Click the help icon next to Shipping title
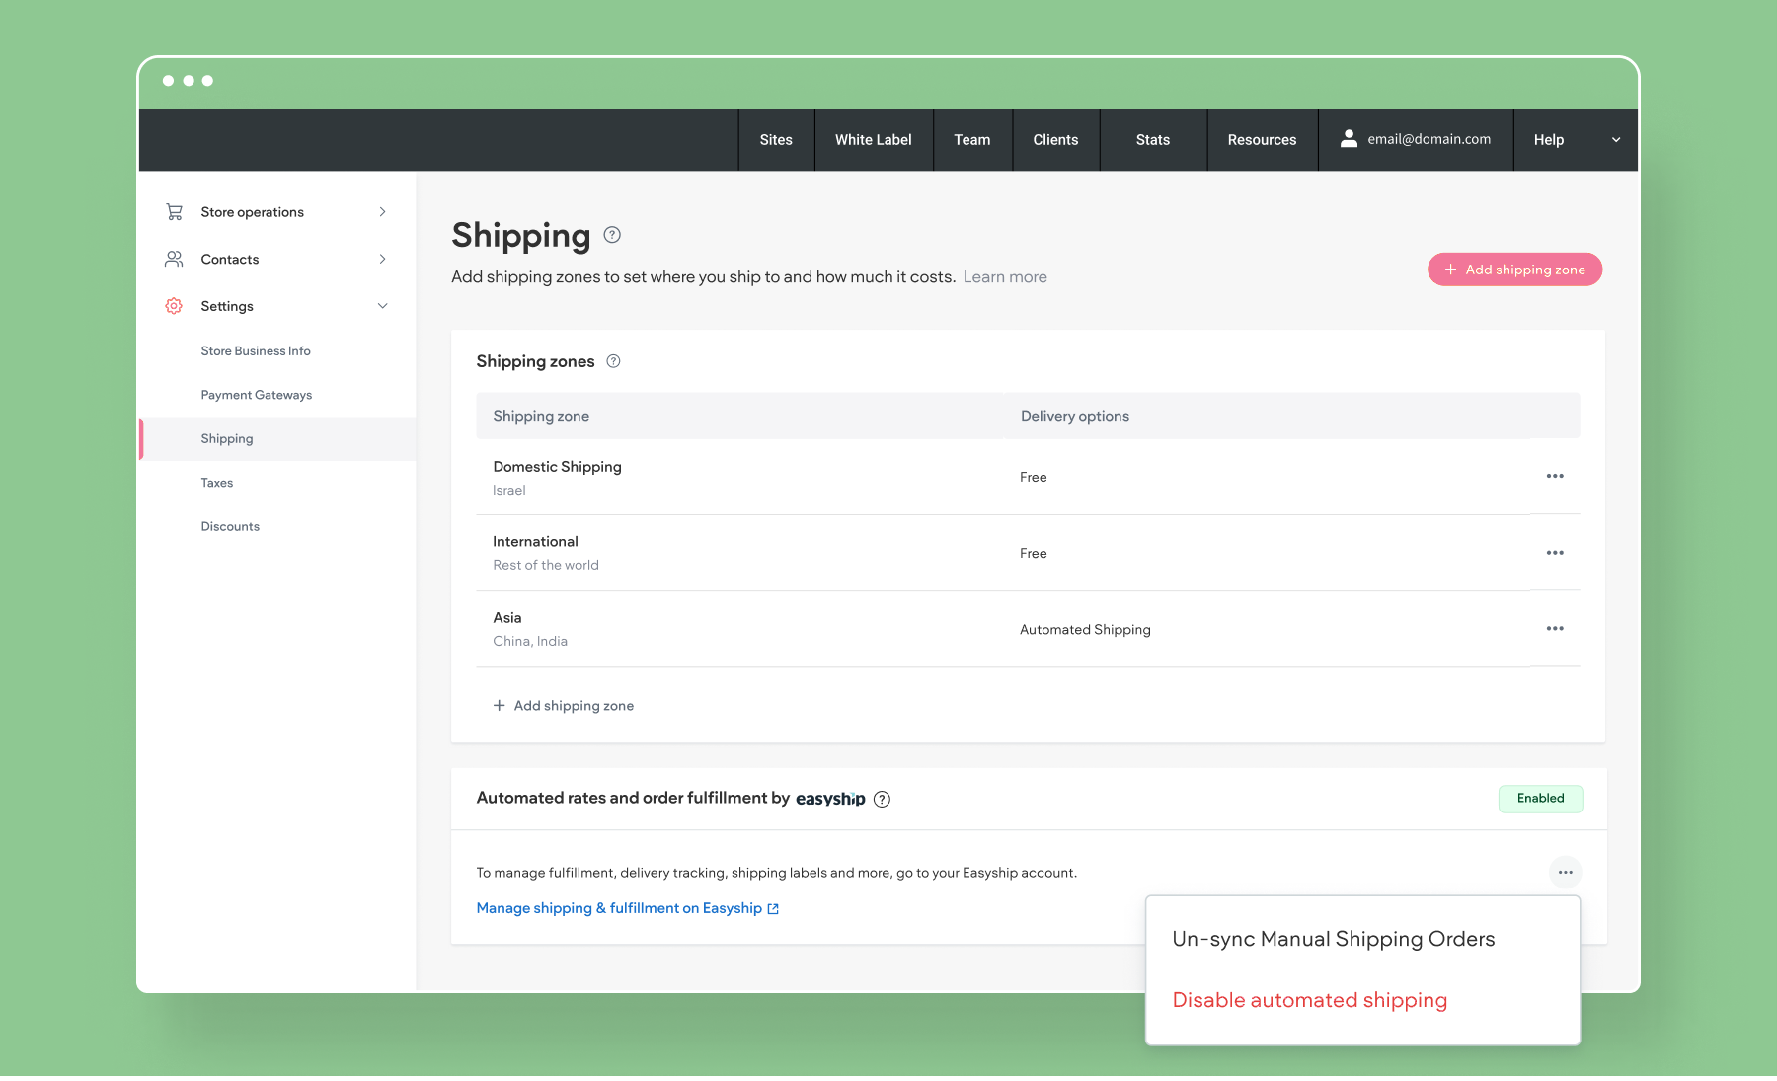Screen dimensions: 1777x1081 coord(612,235)
